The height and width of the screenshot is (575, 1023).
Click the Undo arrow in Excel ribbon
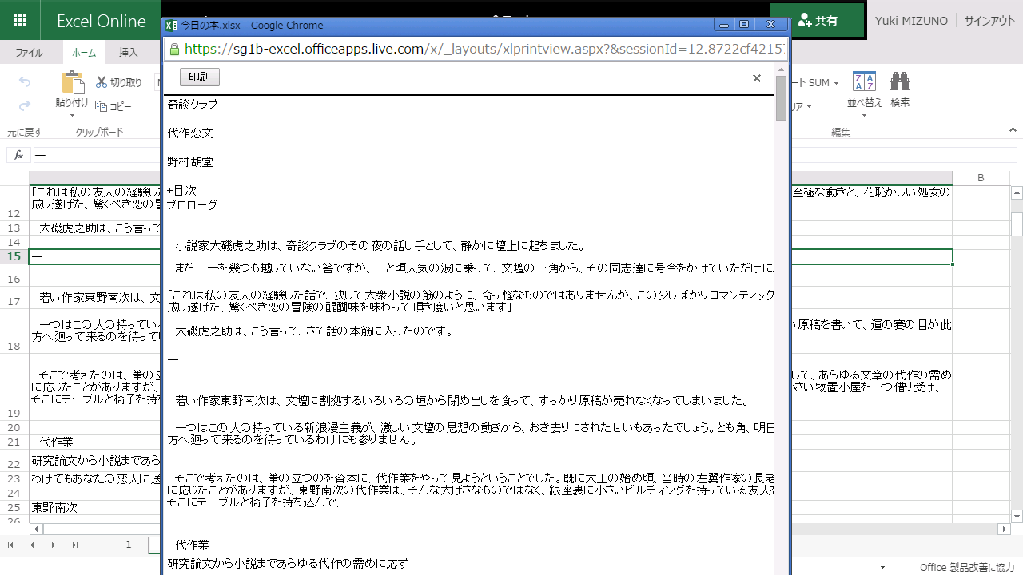click(25, 81)
